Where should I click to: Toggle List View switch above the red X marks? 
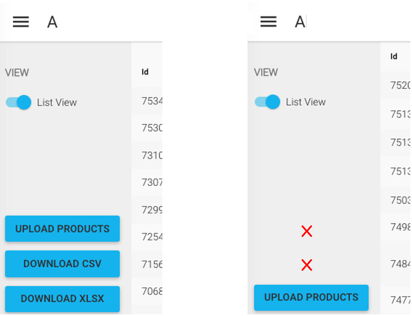tap(267, 102)
